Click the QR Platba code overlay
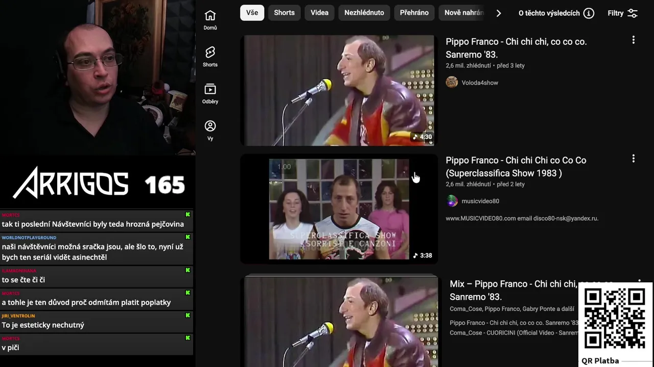Screen dimensions: 654x367 [x=615, y=324]
